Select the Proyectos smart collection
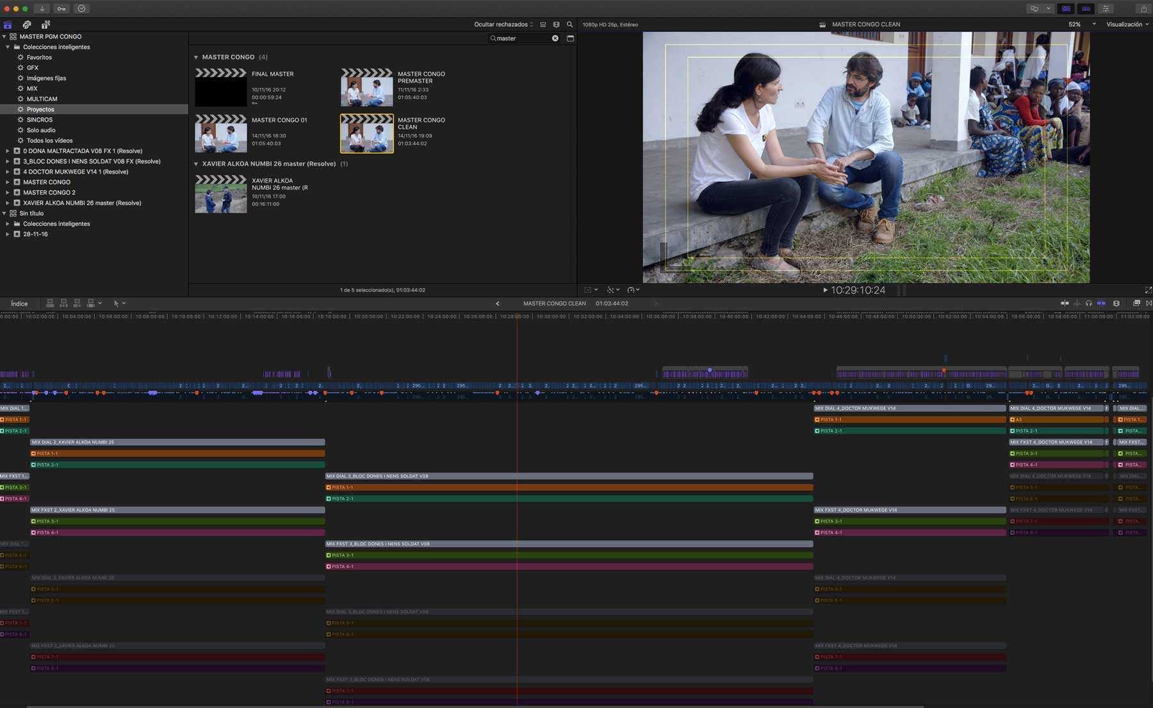1153x708 pixels. [x=94, y=110]
